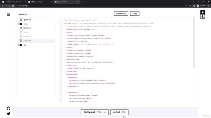Open the browser side panel icon
This screenshot has height=118, width=211.
click(194, 6)
